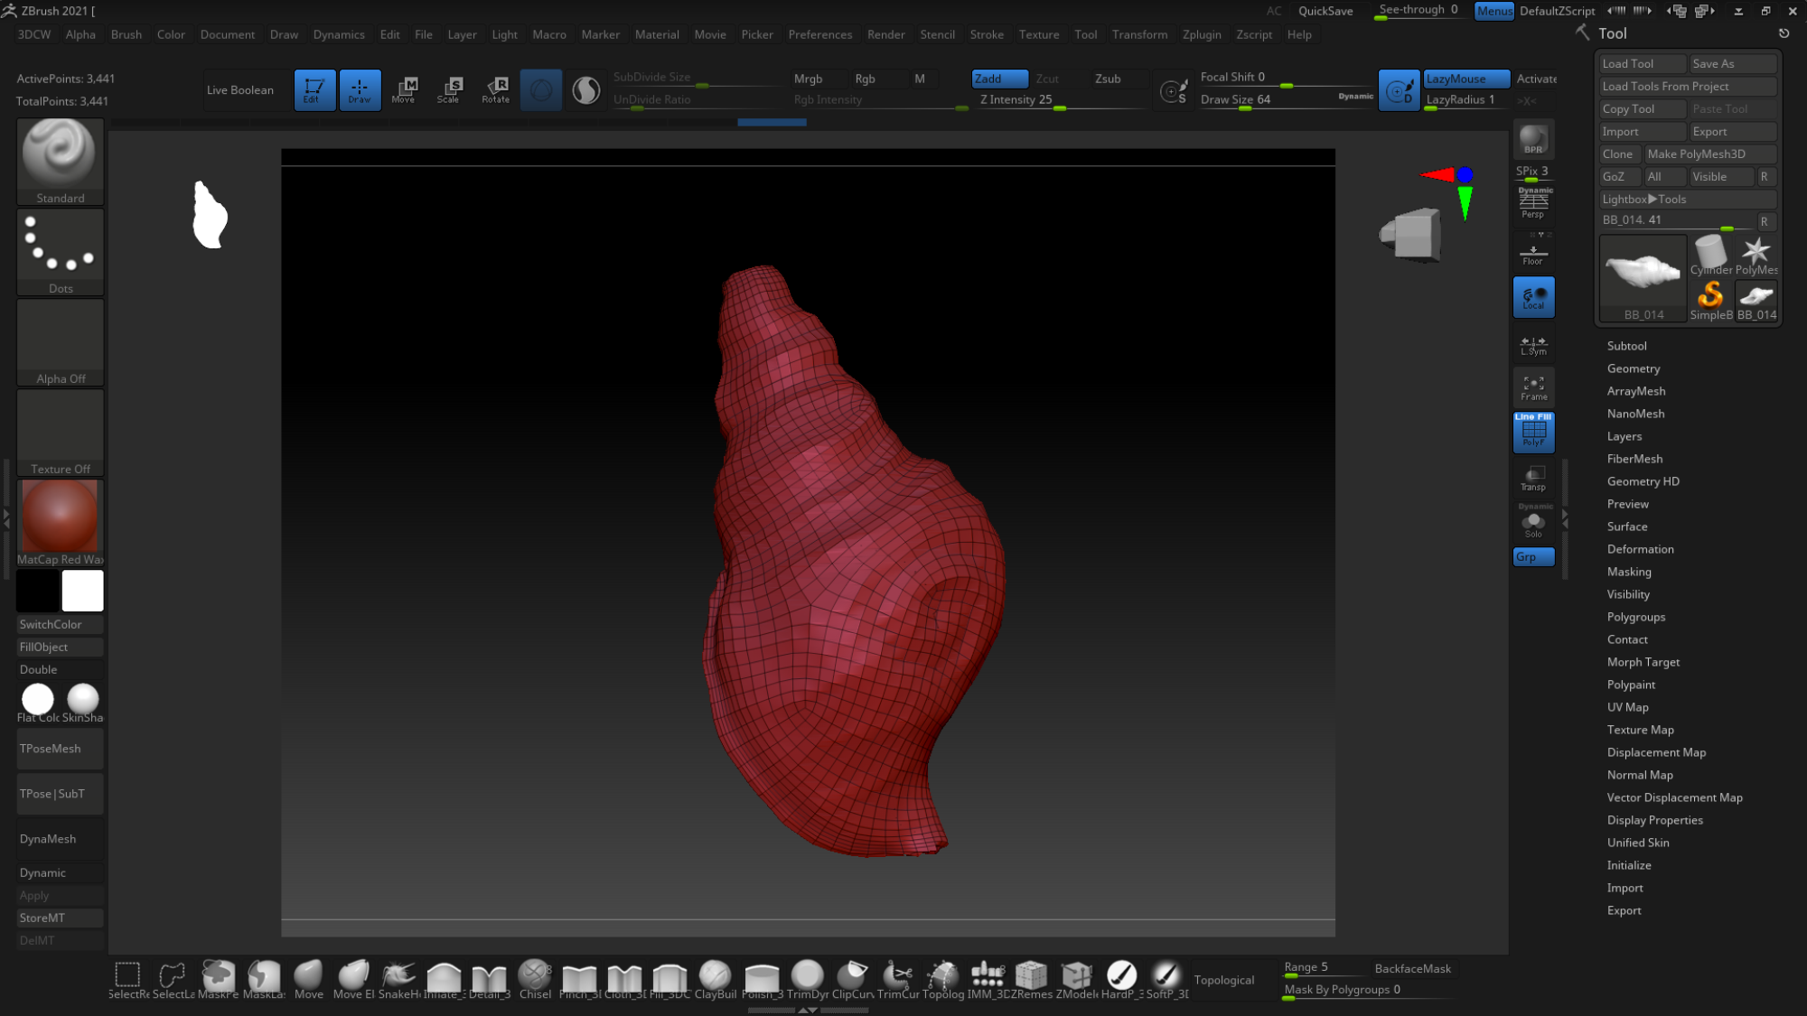Select the SimpleBrush tool thumbnail
The height and width of the screenshot is (1016, 1807).
(1710, 301)
